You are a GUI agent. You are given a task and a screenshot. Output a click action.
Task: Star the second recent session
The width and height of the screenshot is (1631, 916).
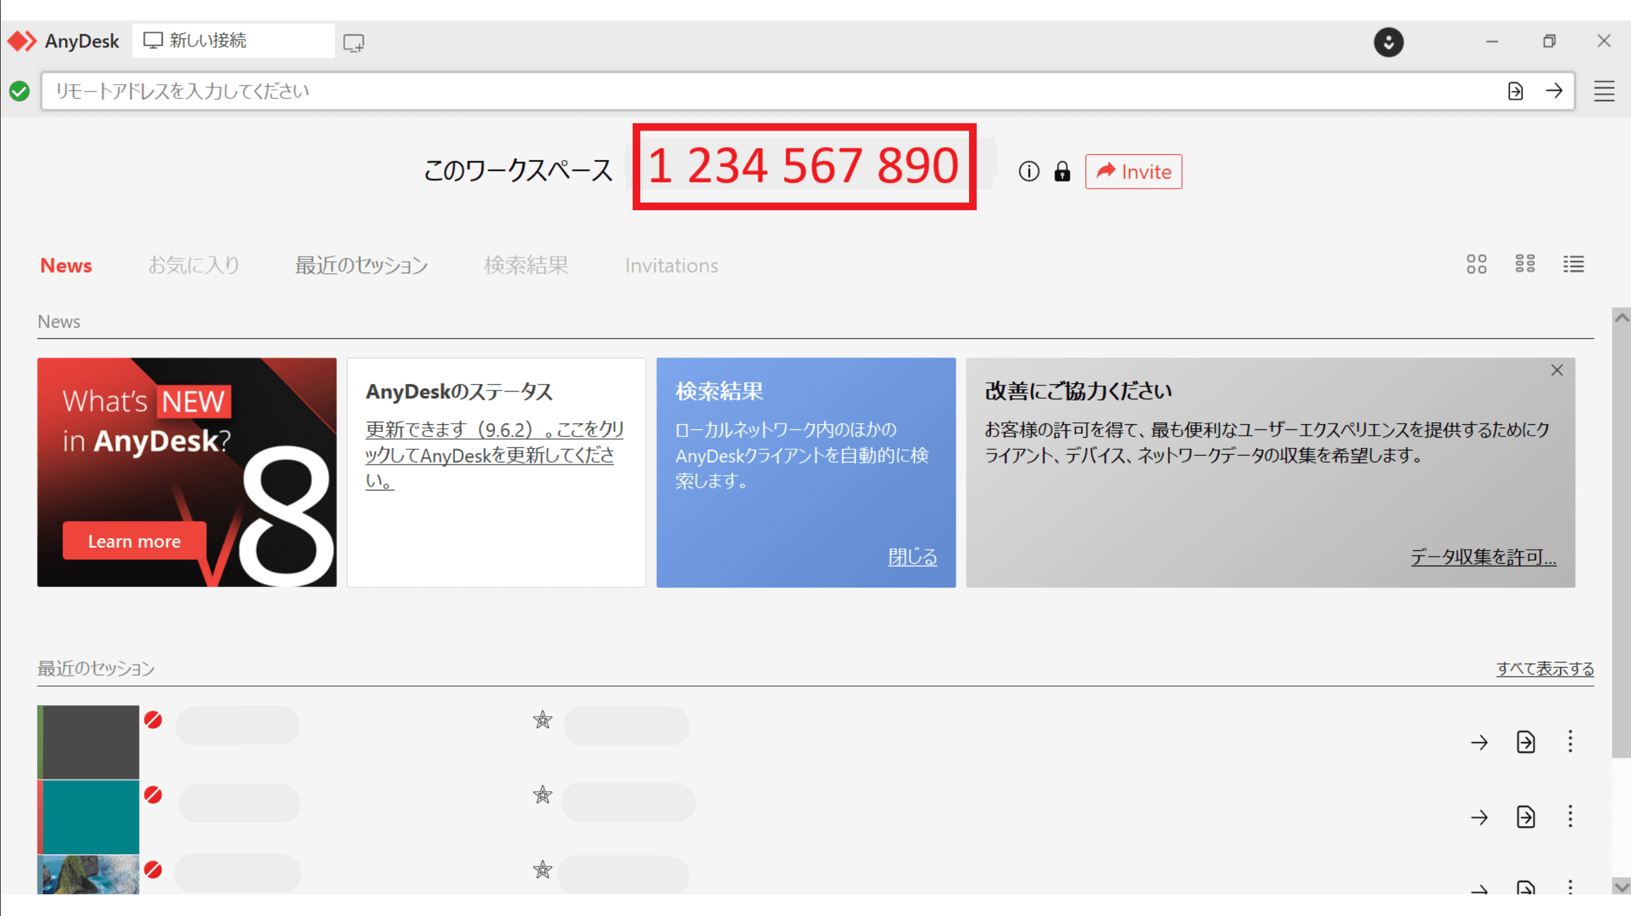tap(542, 795)
